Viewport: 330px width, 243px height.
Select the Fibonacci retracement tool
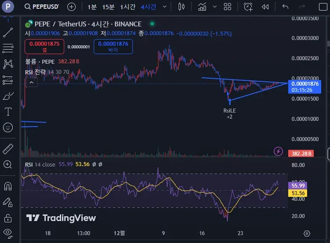point(8,48)
